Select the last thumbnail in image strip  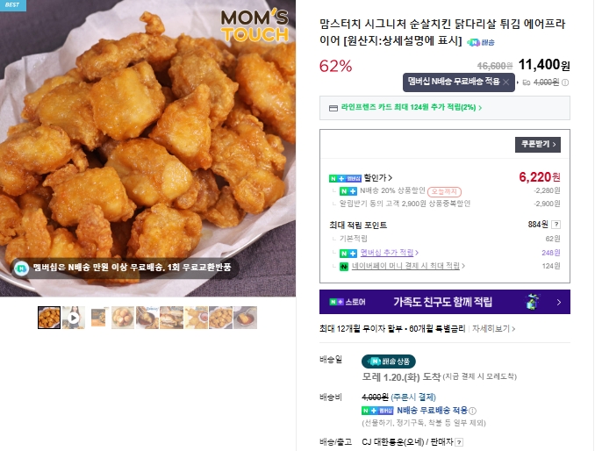click(245, 318)
